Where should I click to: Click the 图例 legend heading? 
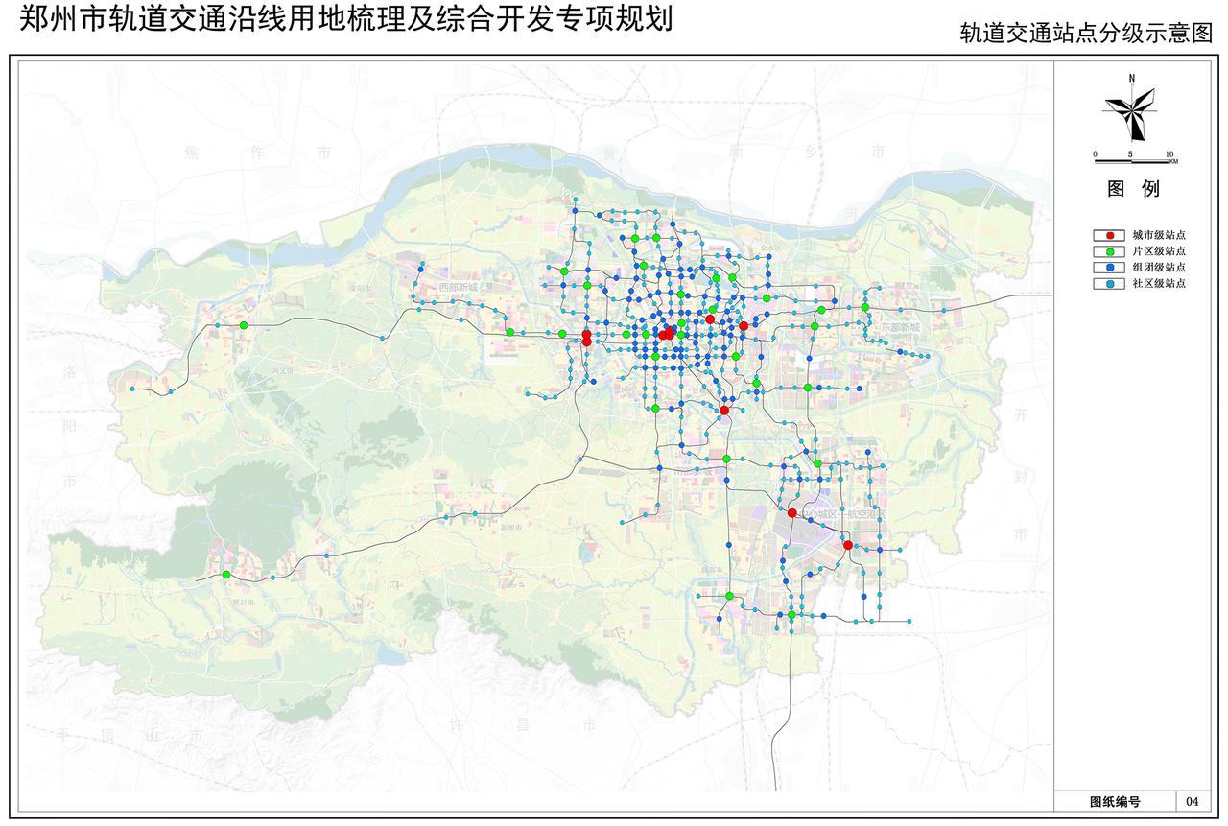[1133, 189]
